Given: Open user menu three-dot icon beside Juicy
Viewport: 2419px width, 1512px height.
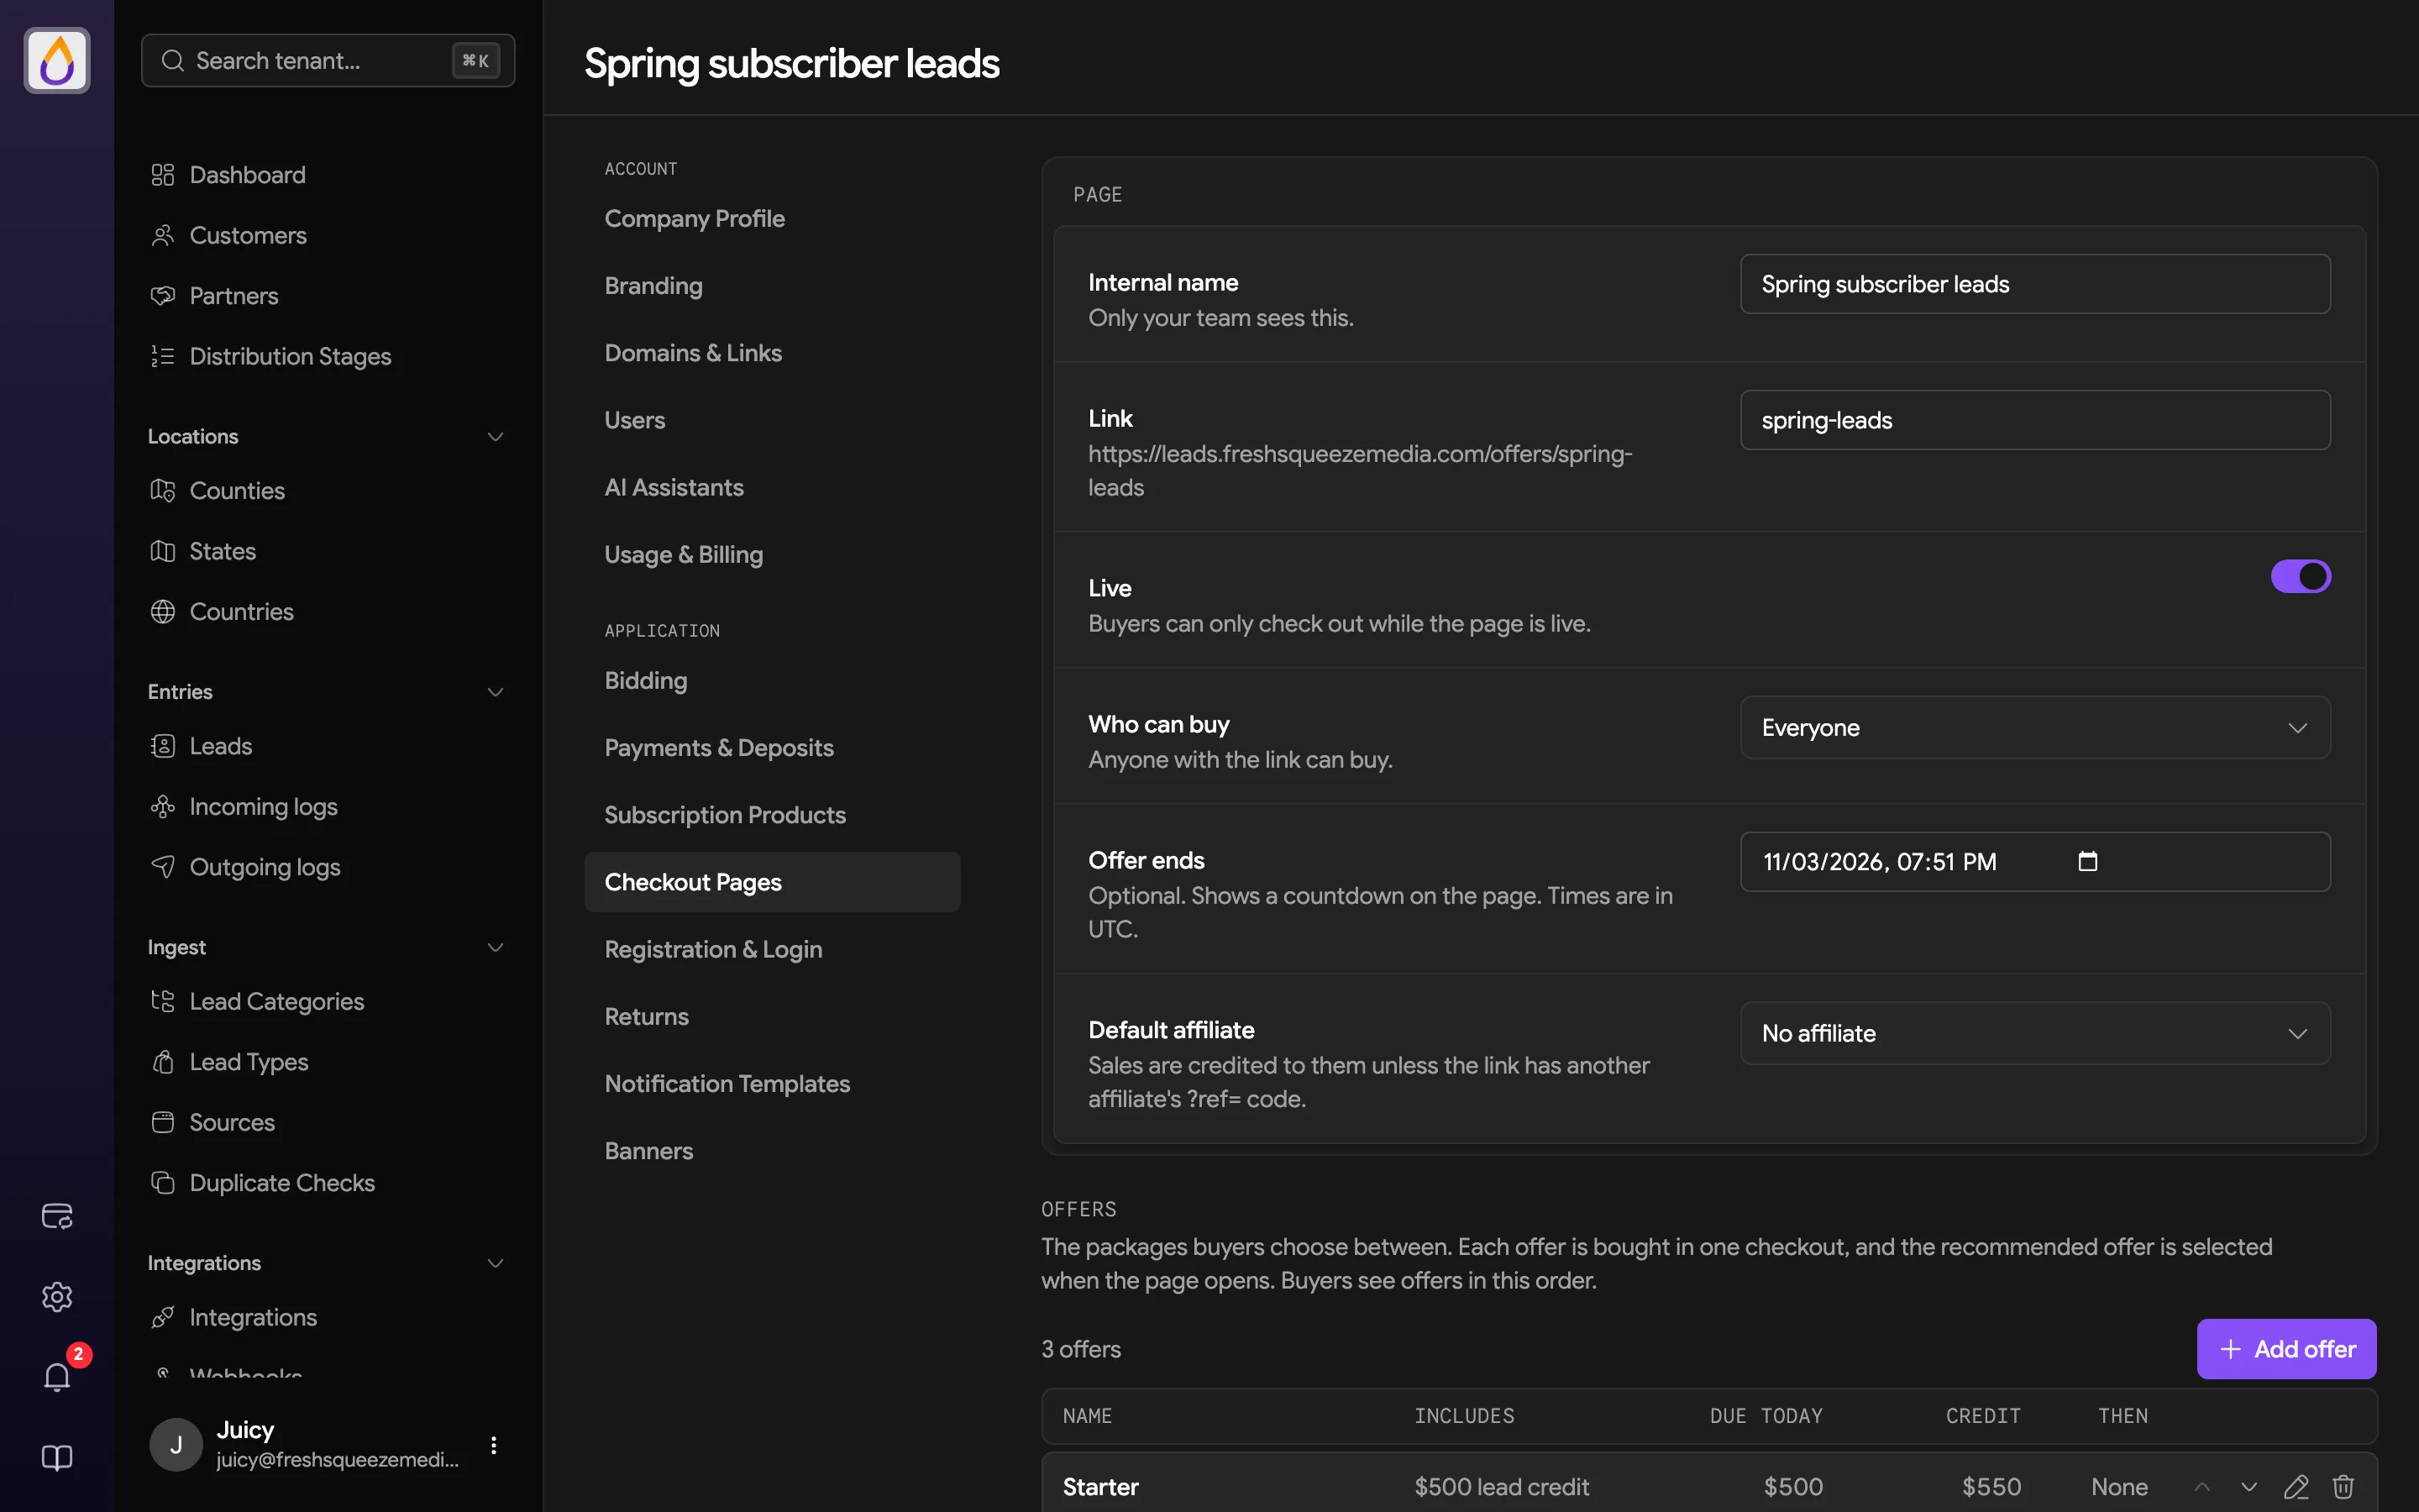Looking at the screenshot, I should [494, 1445].
